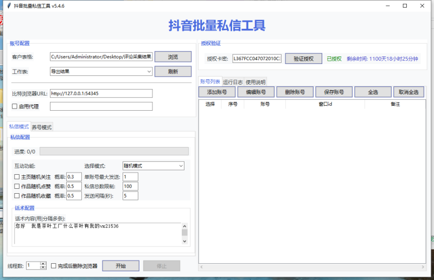Click right arrow of account list scrollbar

point(423,267)
